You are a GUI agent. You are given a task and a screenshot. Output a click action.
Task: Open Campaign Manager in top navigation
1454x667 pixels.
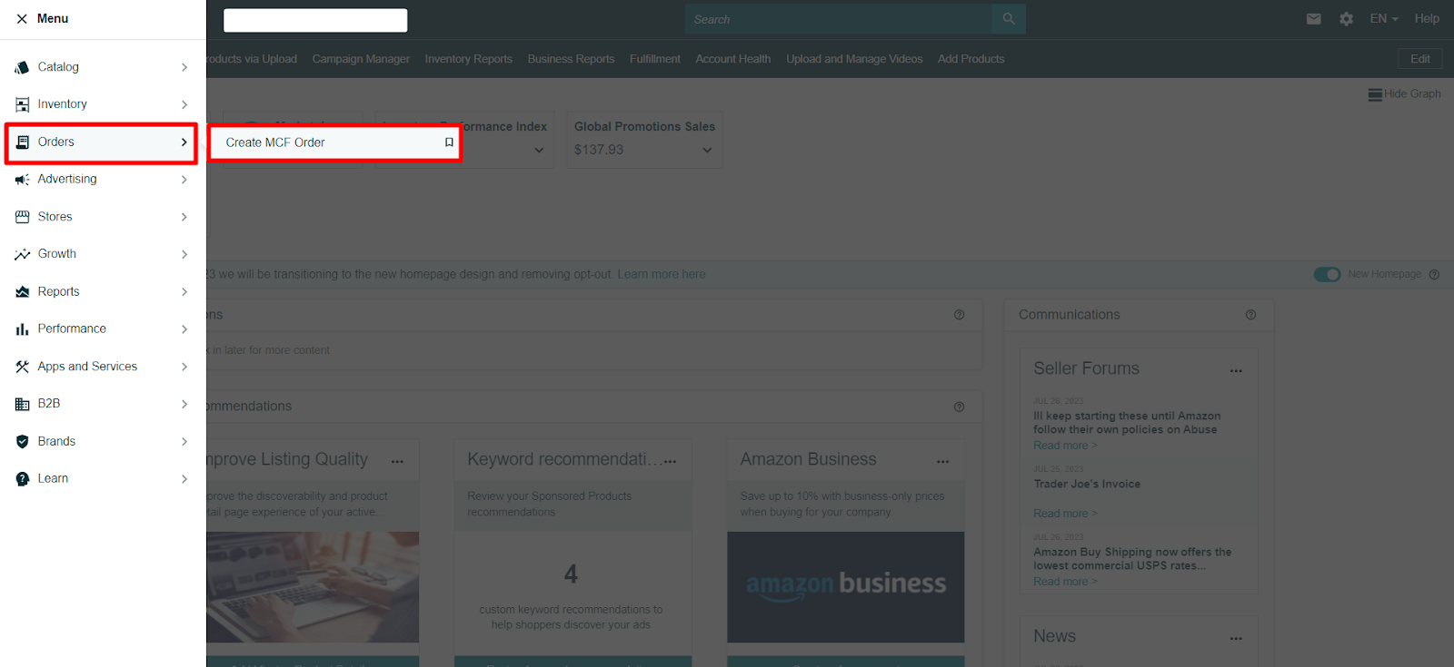coord(361,59)
